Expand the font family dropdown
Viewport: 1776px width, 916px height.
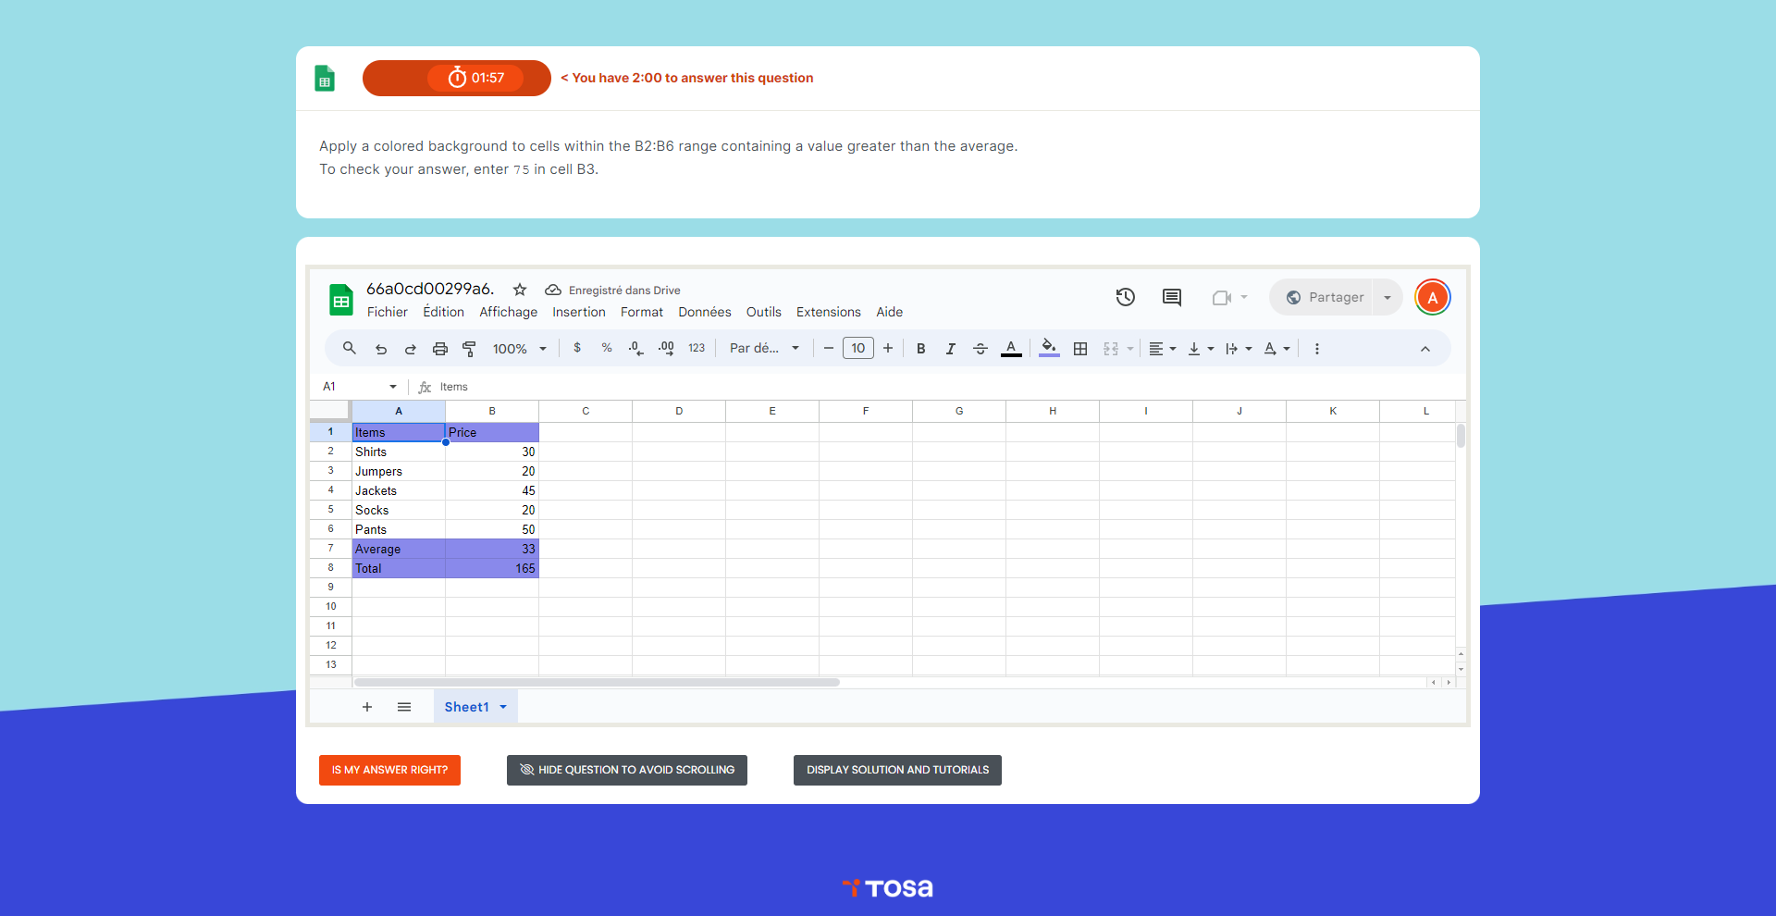tap(764, 349)
